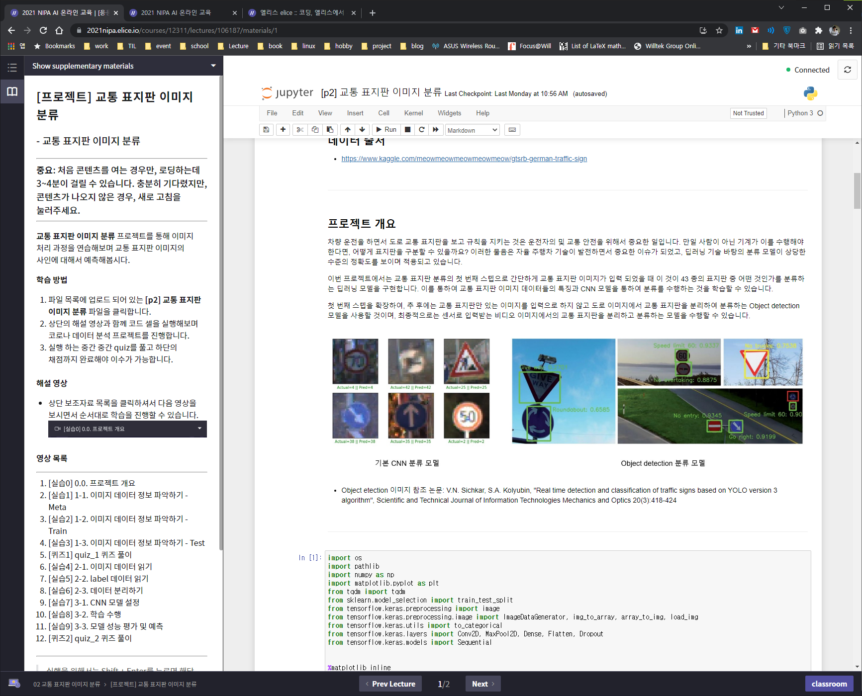
Task: Open the Gmail extension icon
Action: (x=755, y=30)
